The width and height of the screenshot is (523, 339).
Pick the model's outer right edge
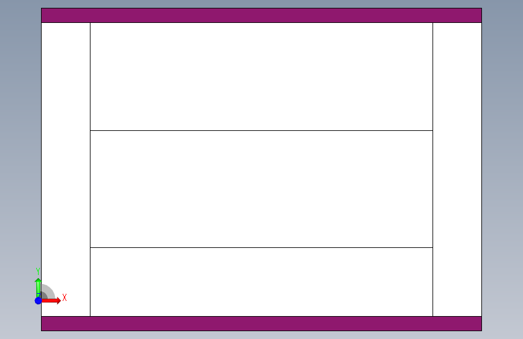481,169
